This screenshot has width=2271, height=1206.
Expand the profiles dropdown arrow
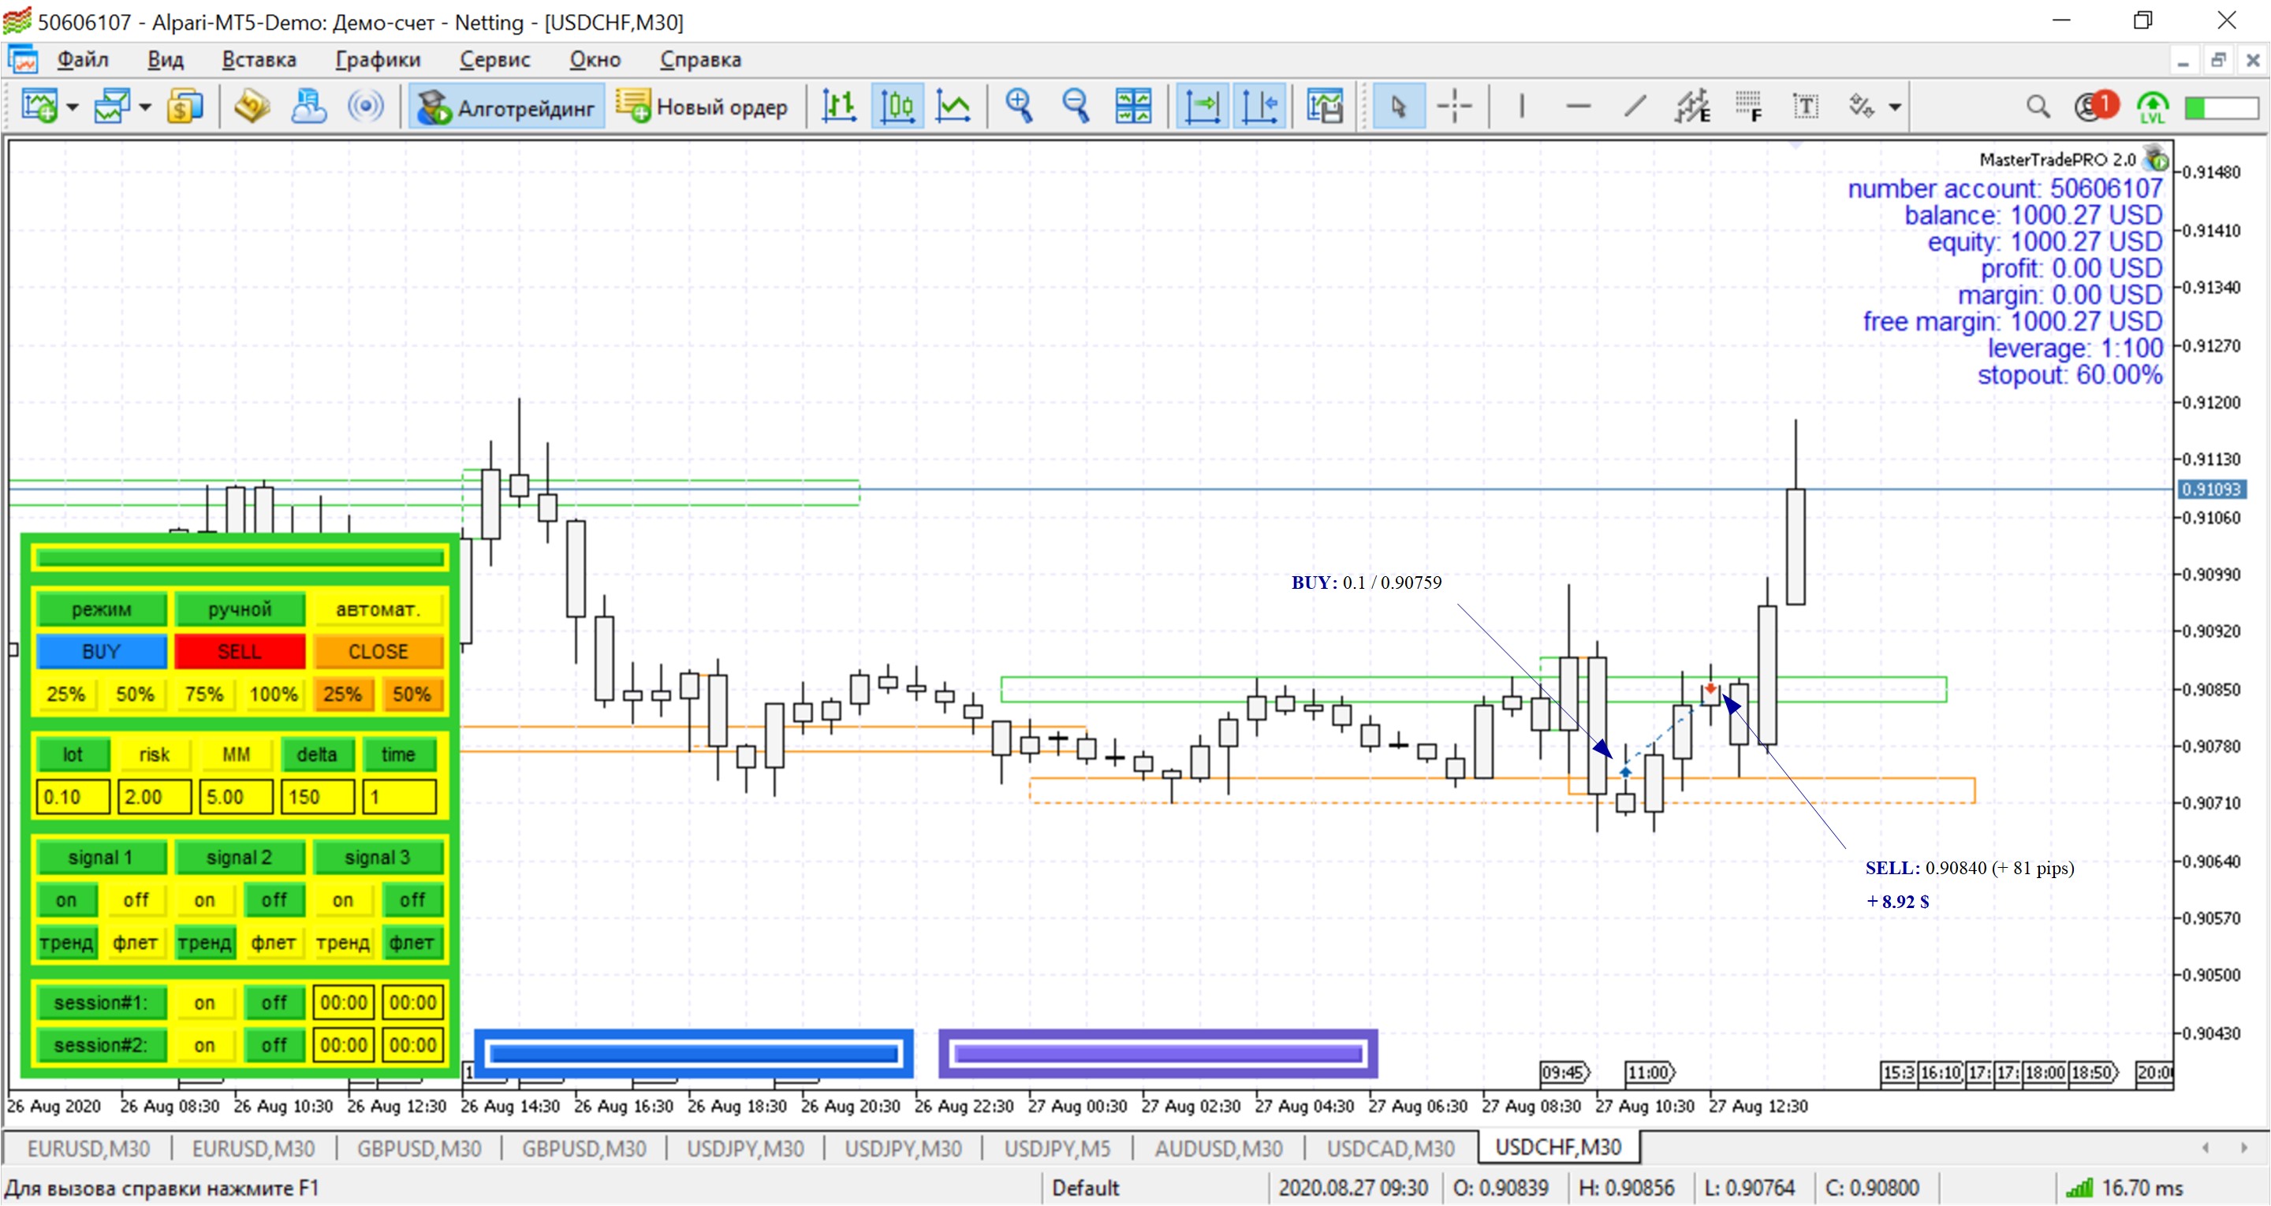(x=145, y=107)
